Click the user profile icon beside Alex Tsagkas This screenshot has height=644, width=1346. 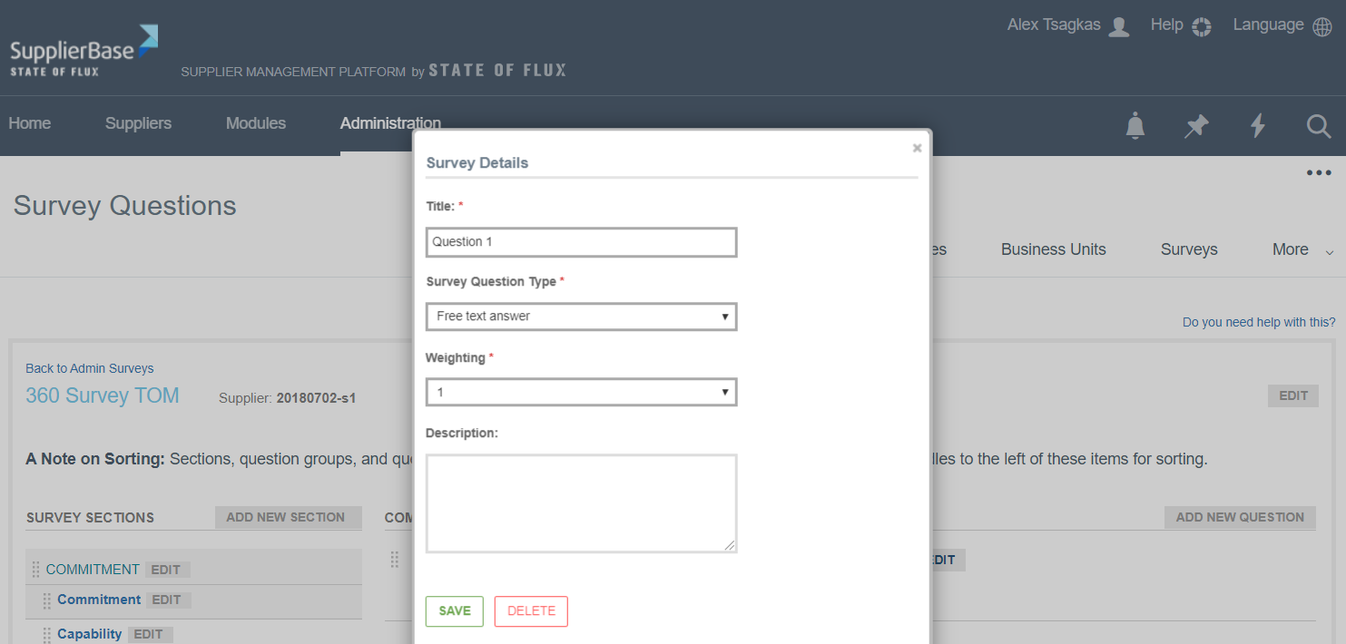tap(1119, 26)
